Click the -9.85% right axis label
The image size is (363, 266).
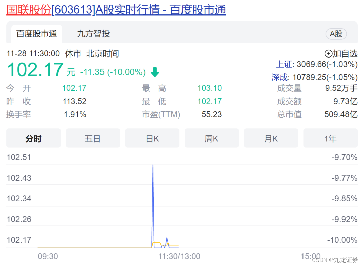pos(345,198)
